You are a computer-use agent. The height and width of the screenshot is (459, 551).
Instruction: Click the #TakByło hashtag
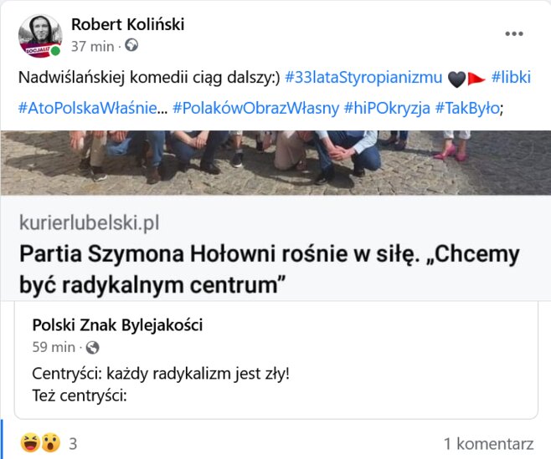point(467,109)
